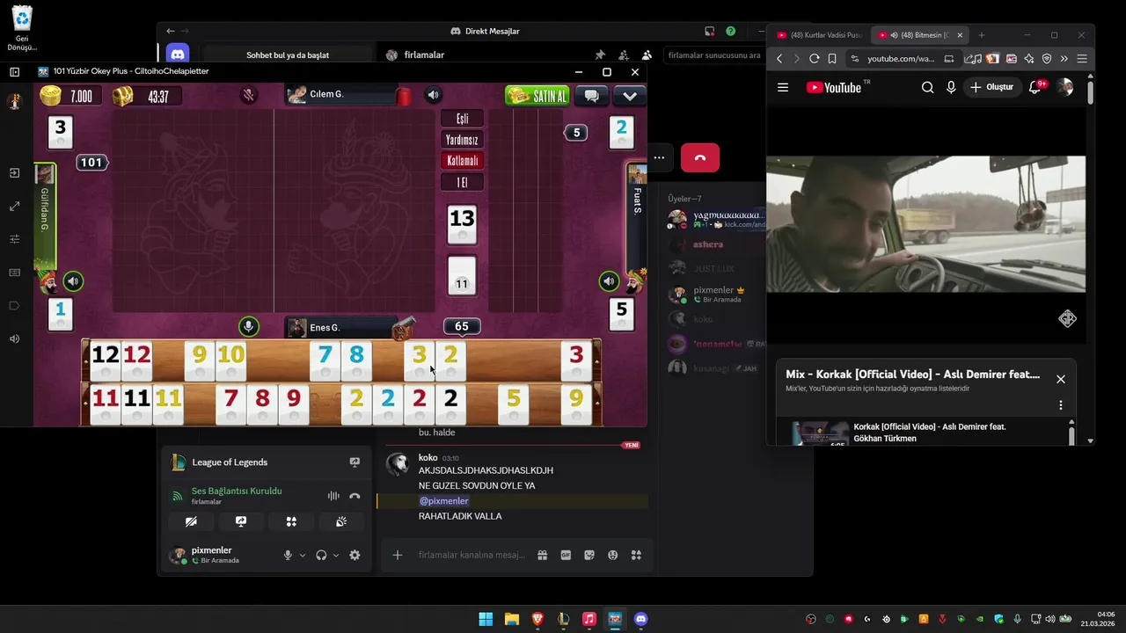The height and width of the screenshot is (633, 1126).
Task: Close the Mix playlist panel
Action: click(x=1061, y=379)
